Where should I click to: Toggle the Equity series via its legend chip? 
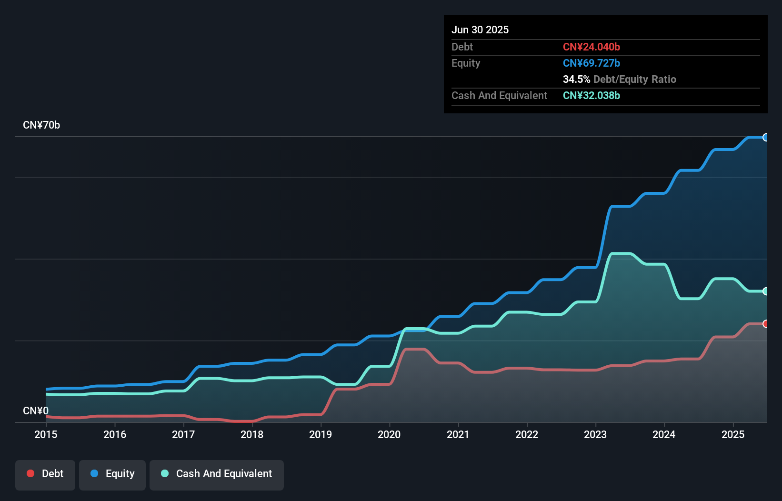112,474
